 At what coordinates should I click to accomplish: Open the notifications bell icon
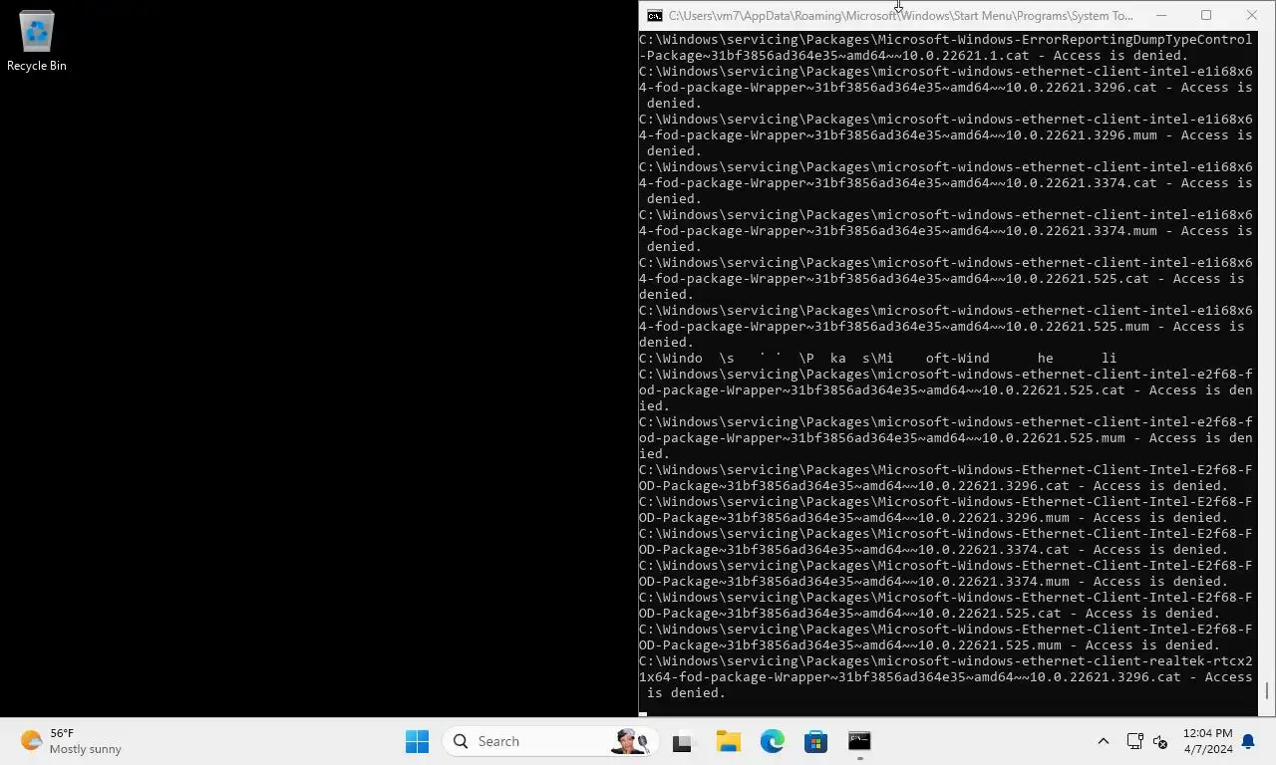[1248, 741]
